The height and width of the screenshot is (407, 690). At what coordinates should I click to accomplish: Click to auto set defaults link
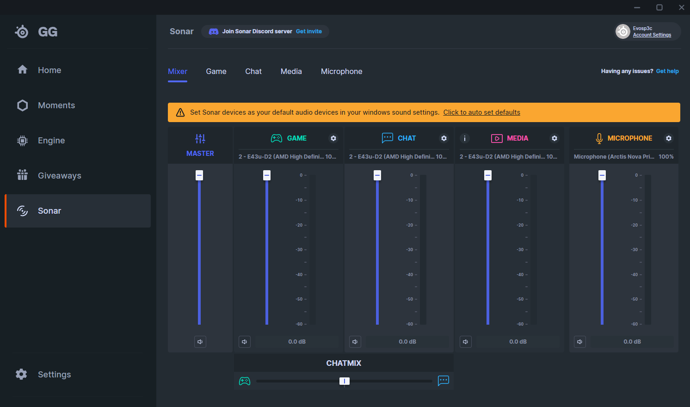[x=482, y=112]
